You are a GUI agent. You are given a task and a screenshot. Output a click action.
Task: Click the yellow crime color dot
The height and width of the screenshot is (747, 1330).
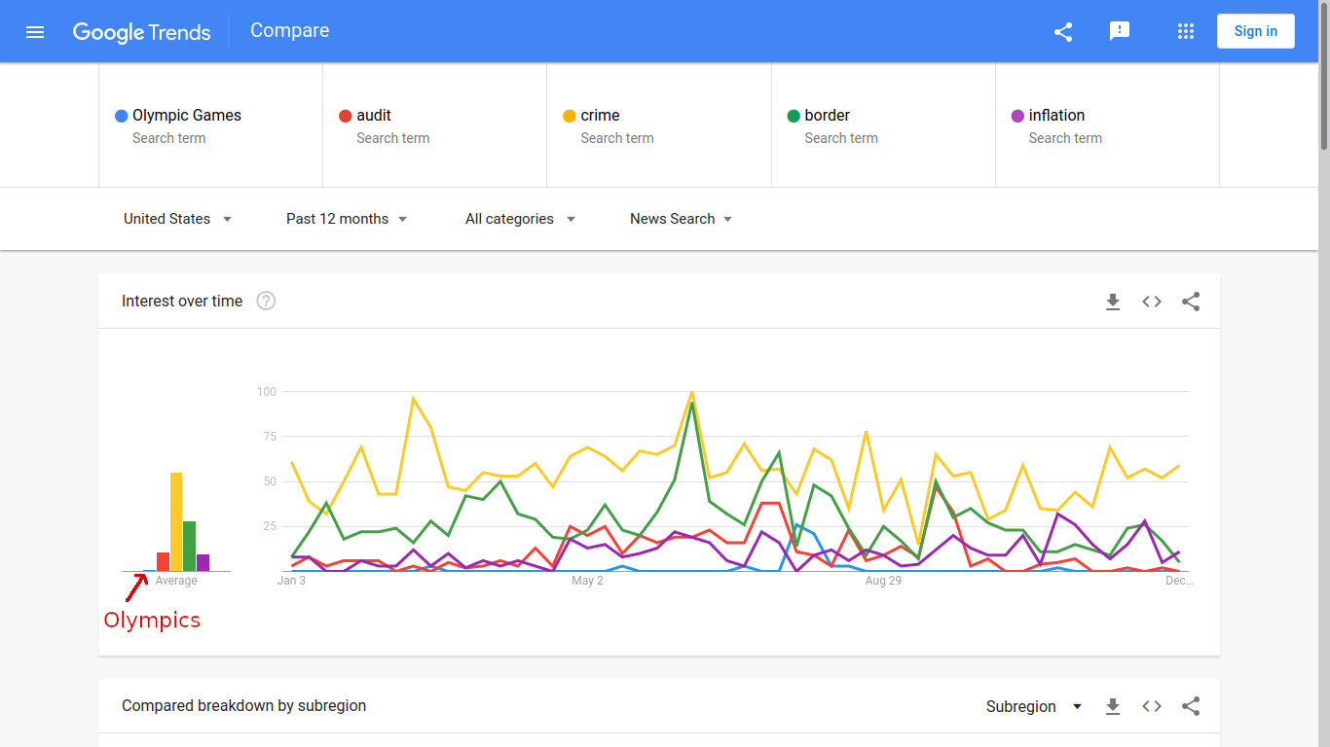point(570,116)
